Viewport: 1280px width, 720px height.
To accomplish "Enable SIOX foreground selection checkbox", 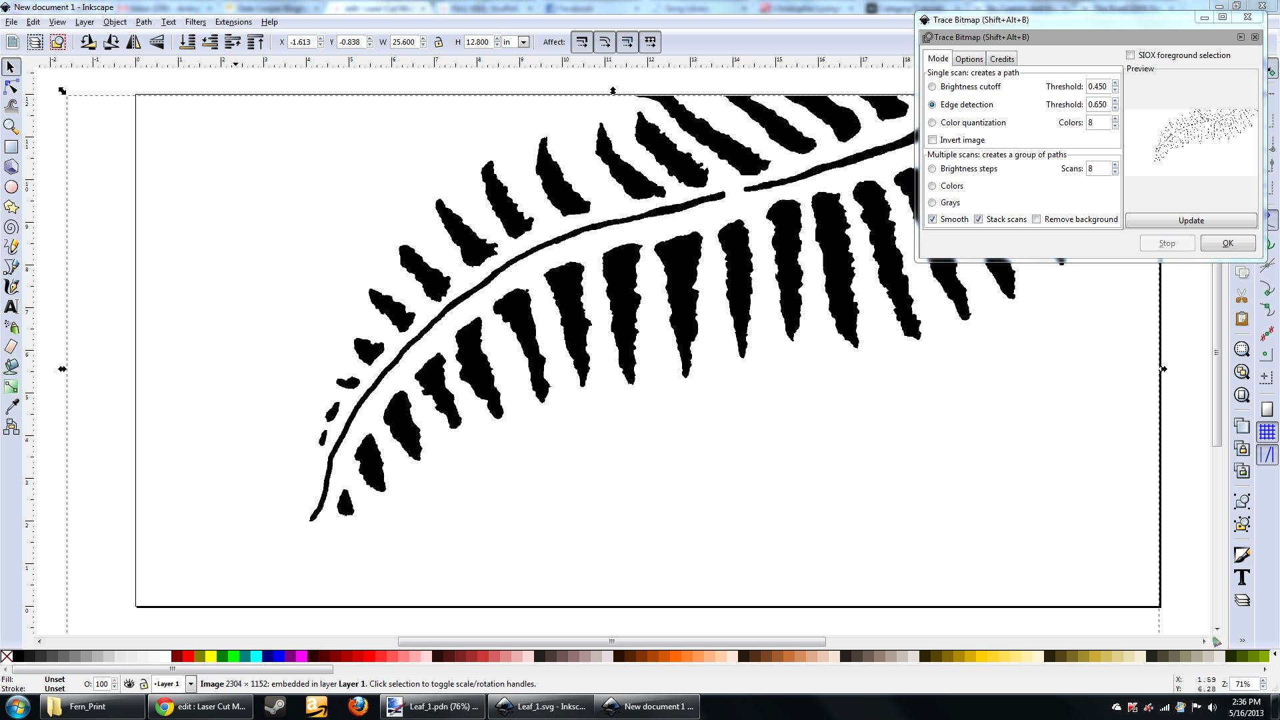I will (1130, 55).
